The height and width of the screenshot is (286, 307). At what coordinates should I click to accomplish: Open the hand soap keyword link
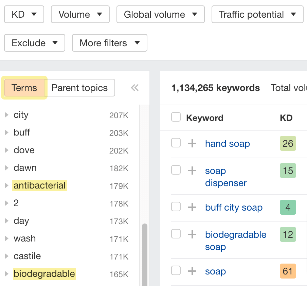pyautogui.click(x=228, y=144)
